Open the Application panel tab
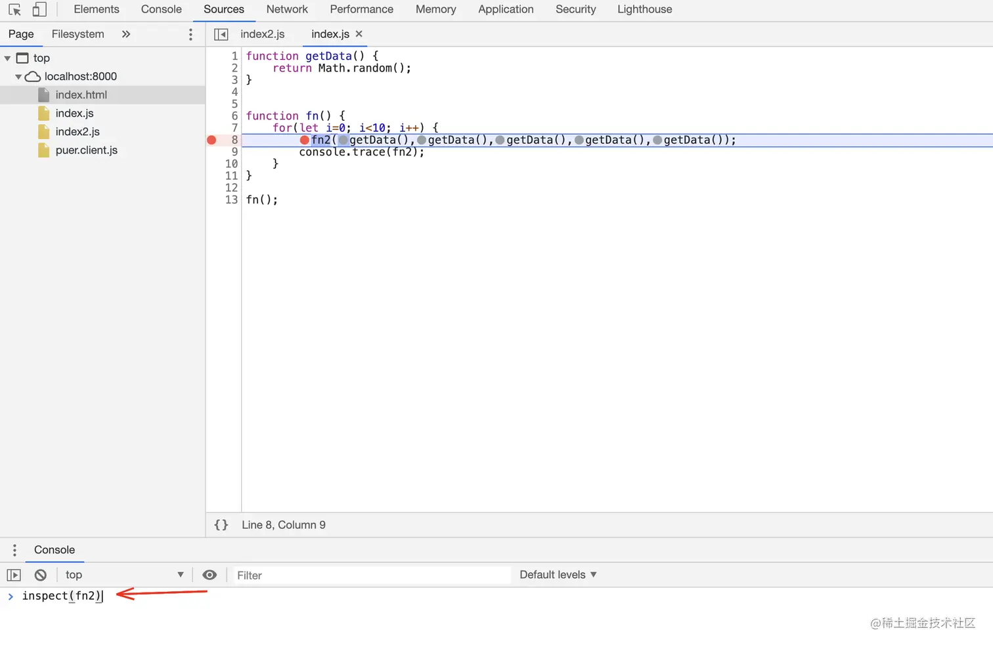This screenshot has height=647, width=993. [x=506, y=9]
